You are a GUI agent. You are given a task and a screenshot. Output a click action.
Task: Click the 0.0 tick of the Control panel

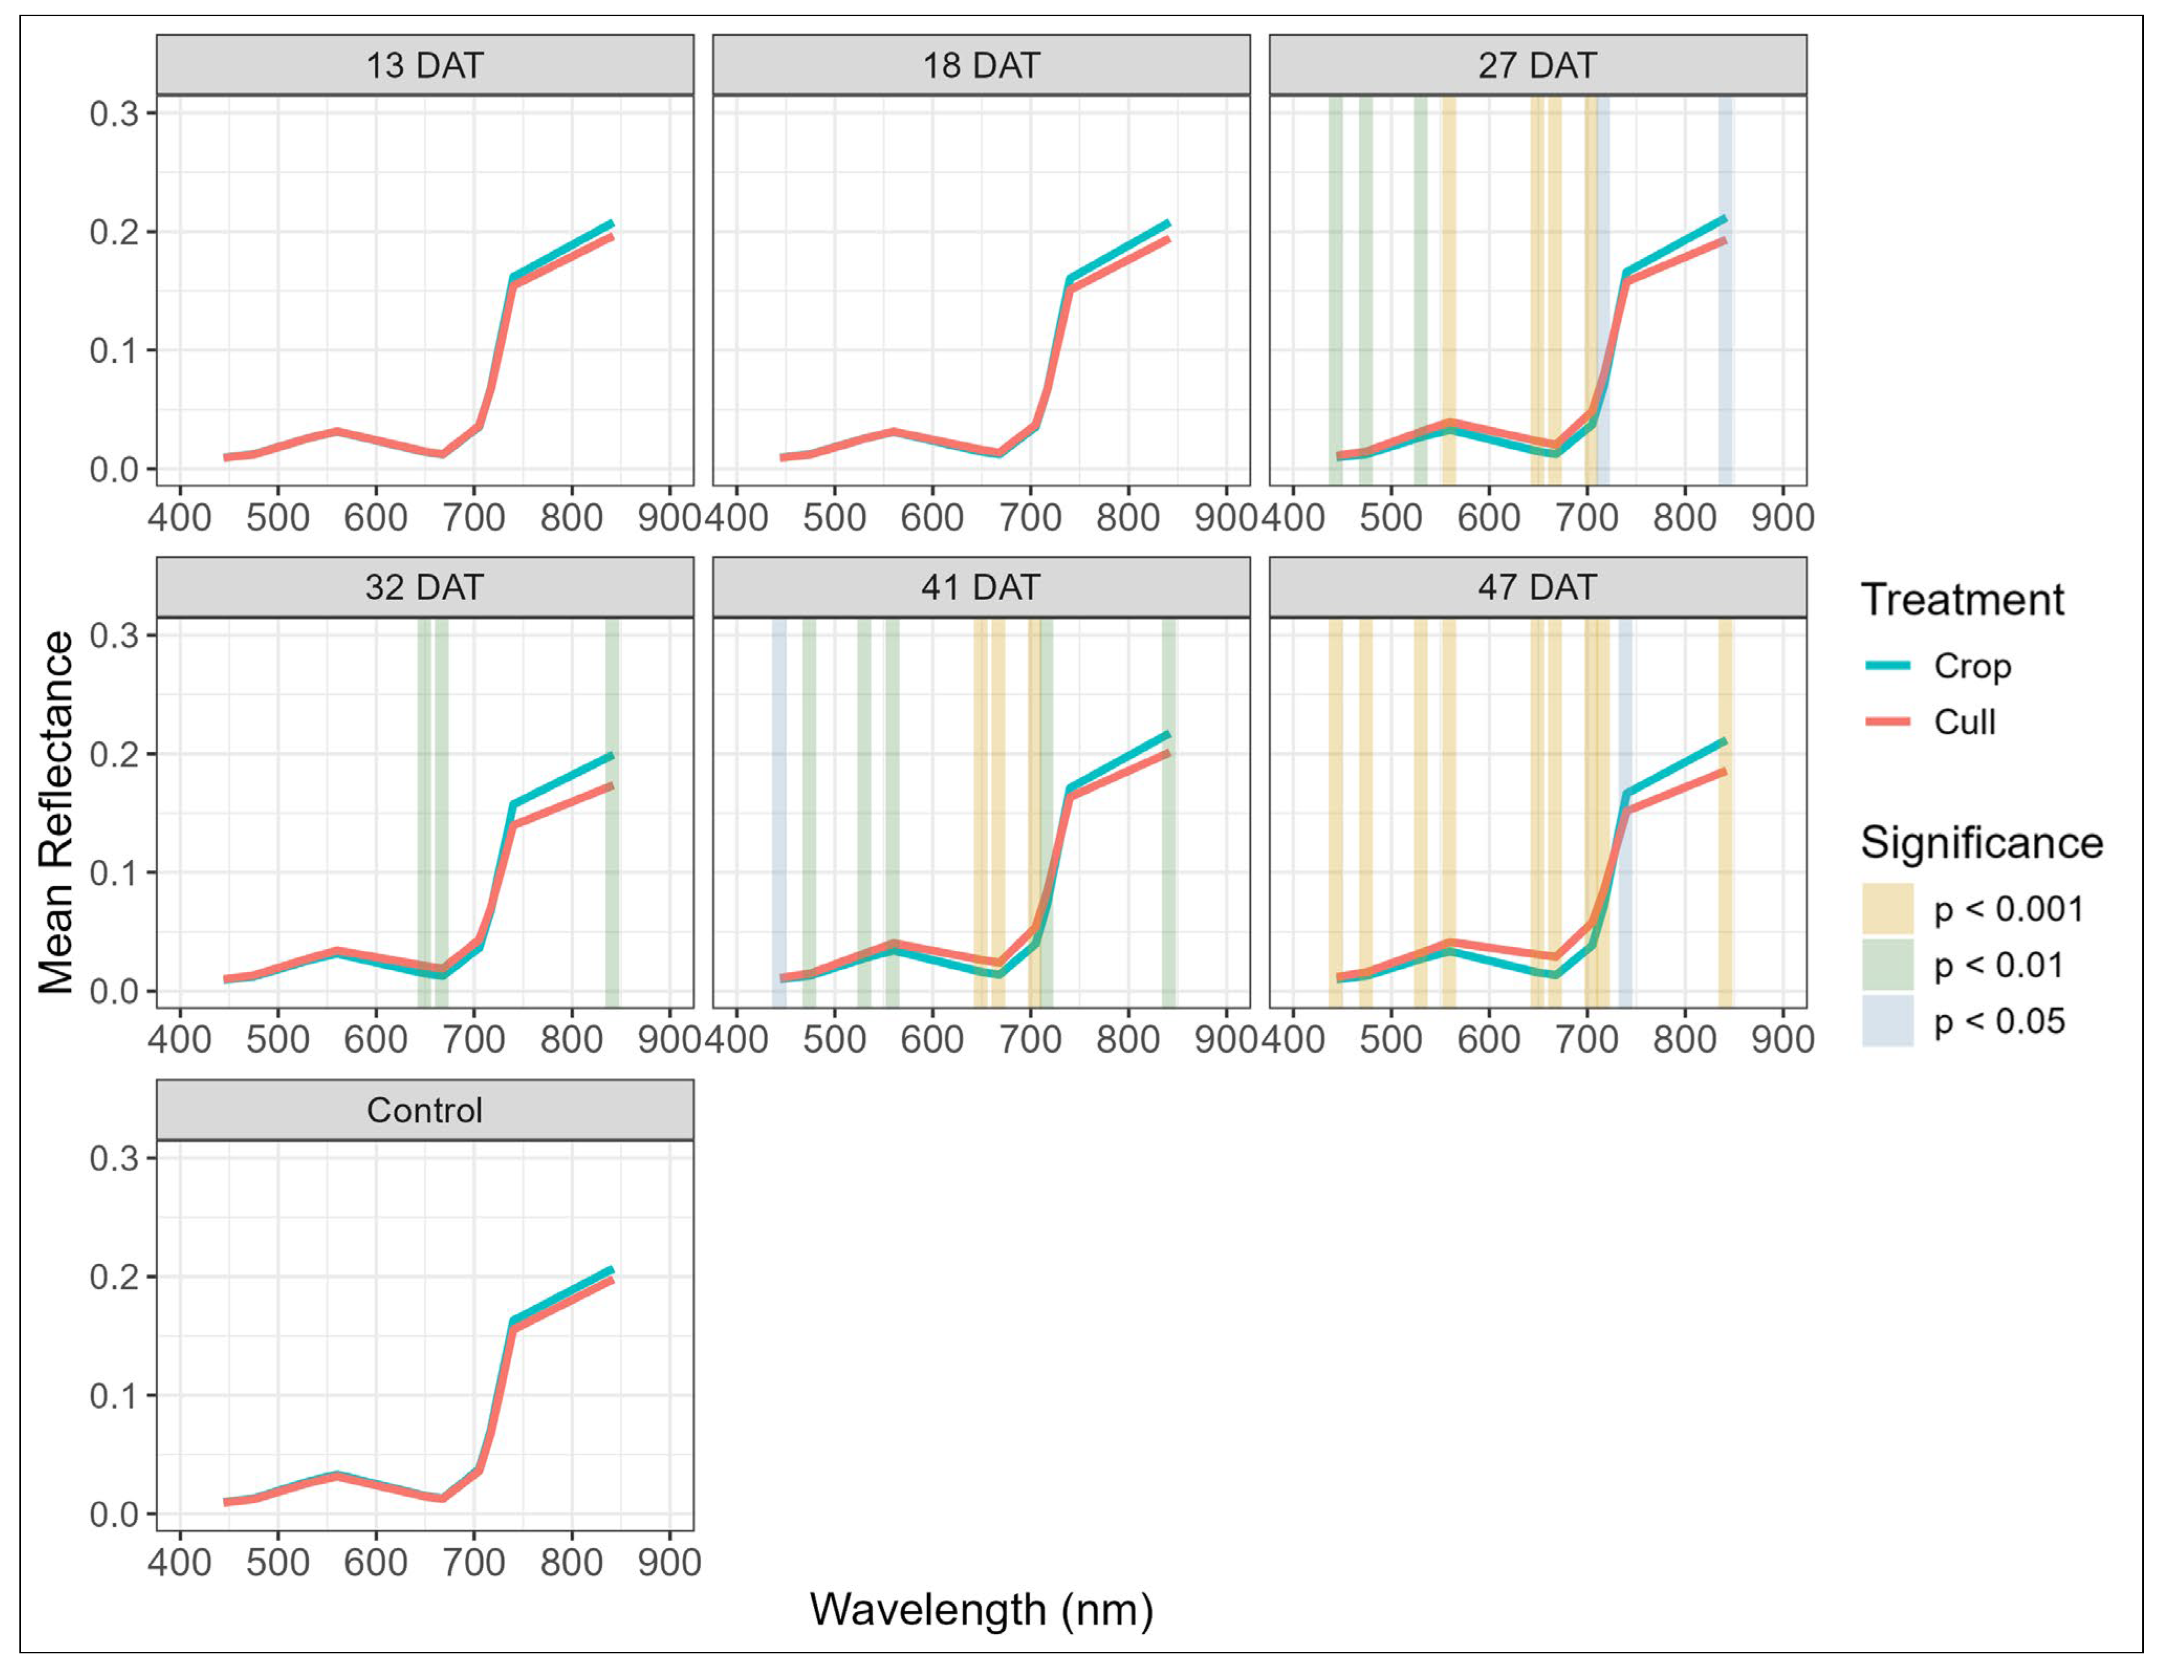[x=115, y=1514]
